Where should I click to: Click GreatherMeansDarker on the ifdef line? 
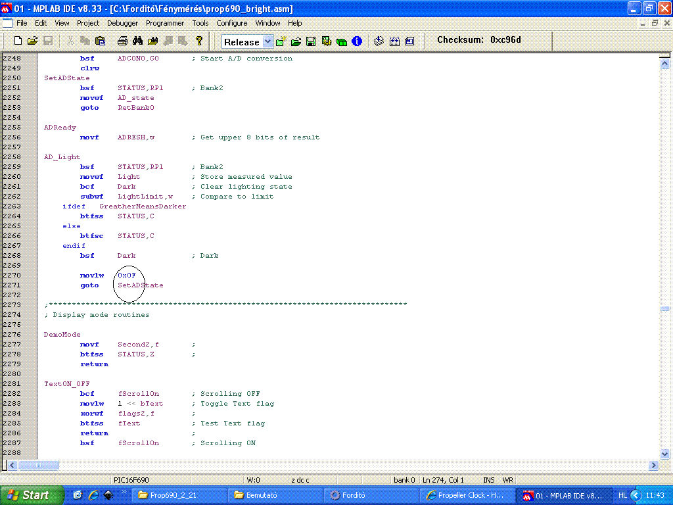143,206
